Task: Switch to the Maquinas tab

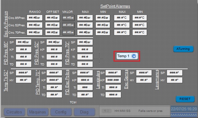Action: tap(37, 112)
